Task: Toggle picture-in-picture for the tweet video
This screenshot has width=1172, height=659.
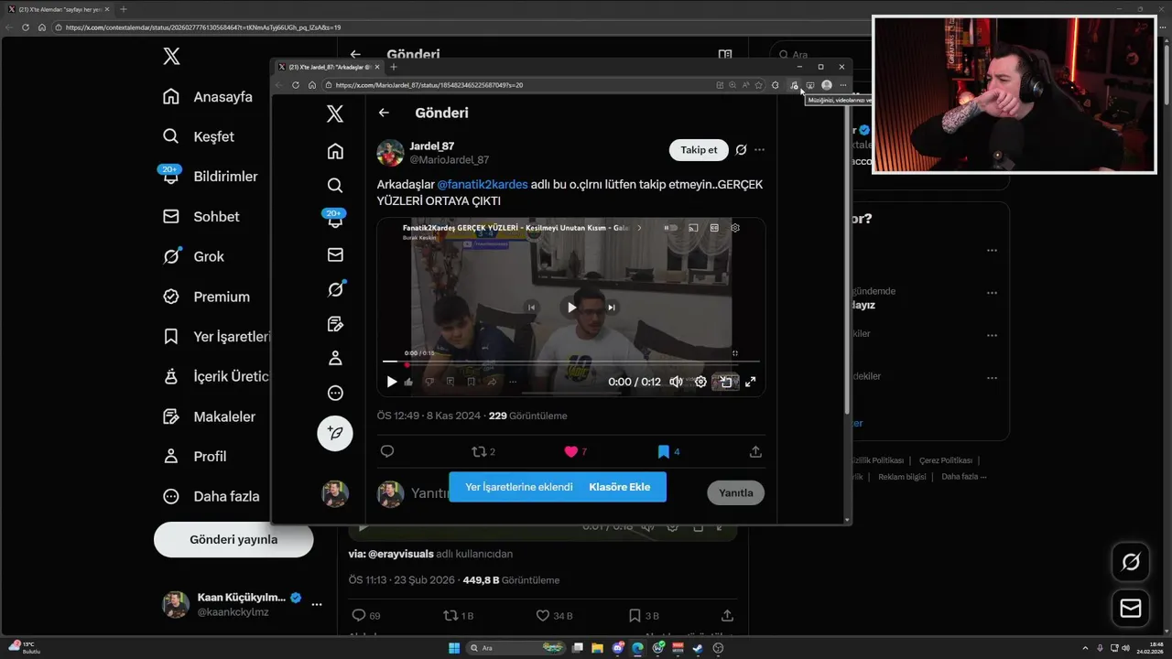Action: point(726,382)
